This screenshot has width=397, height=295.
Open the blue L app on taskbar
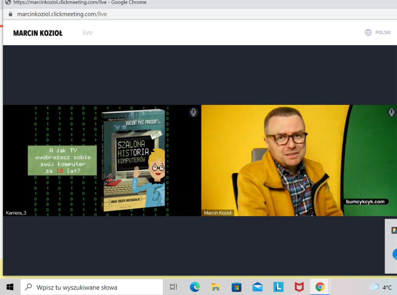click(278, 287)
